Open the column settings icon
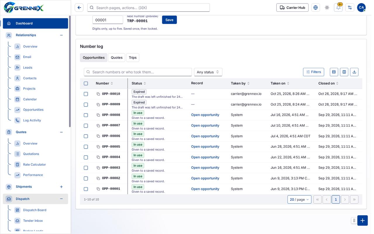Image resolution: width=374 pixels, height=234 pixels. pyautogui.click(x=344, y=72)
